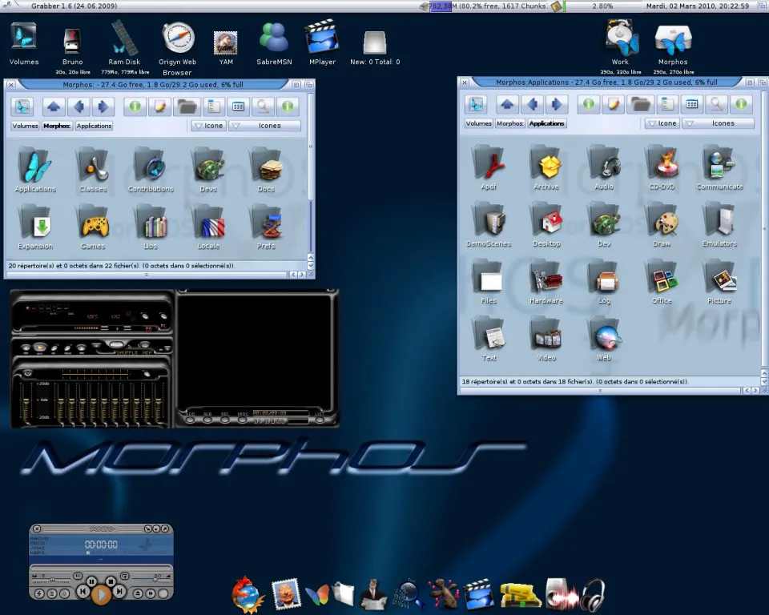Screen dimensions: 769x615
Task: Launch SabreMSN from the desktop
Action: point(274,39)
